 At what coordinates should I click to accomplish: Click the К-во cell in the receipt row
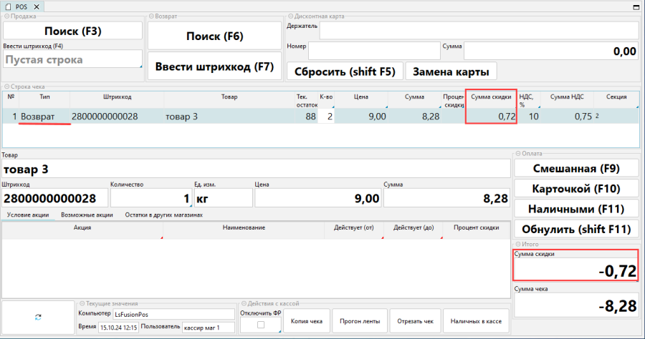[325, 117]
